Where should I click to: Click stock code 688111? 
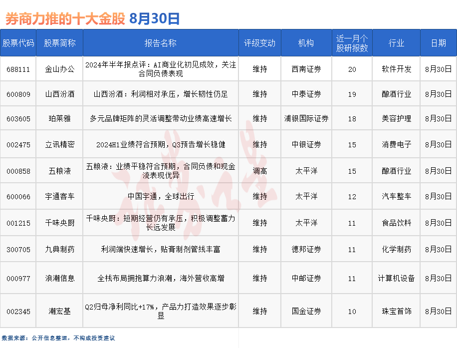pyautogui.click(x=18, y=69)
